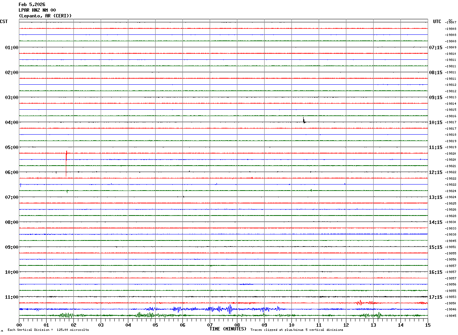Click the '17:15' UTC time label

click(x=436, y=297)
